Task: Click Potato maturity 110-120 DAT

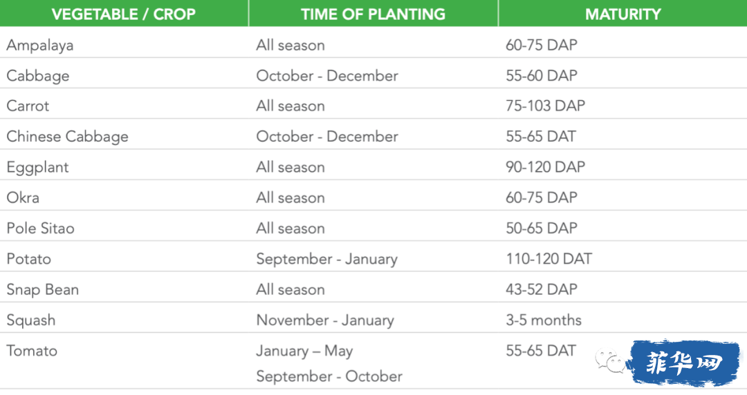Action: point(548,259)
